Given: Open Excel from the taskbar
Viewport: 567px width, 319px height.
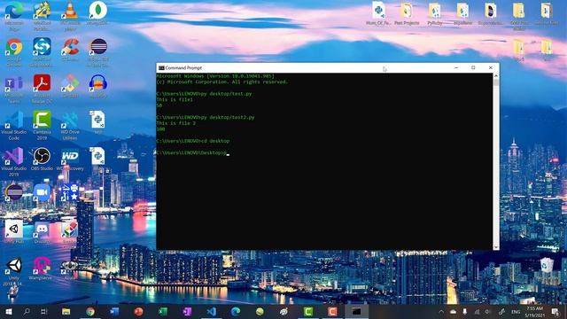Looking at the screenshot, I should tap(163, 311).
